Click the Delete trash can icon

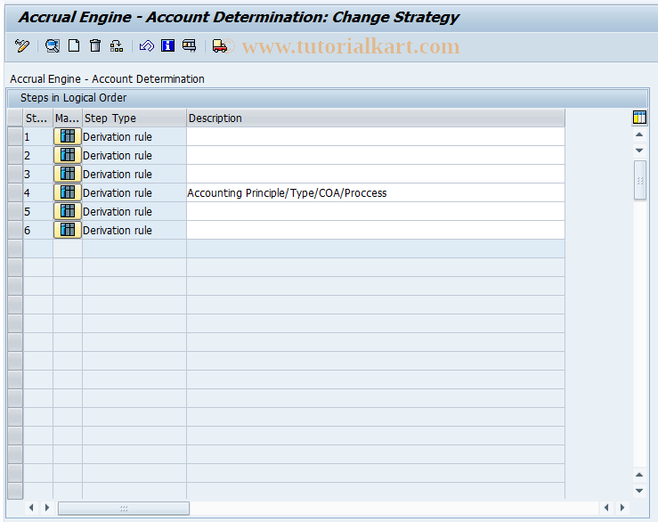coord(95,46)
